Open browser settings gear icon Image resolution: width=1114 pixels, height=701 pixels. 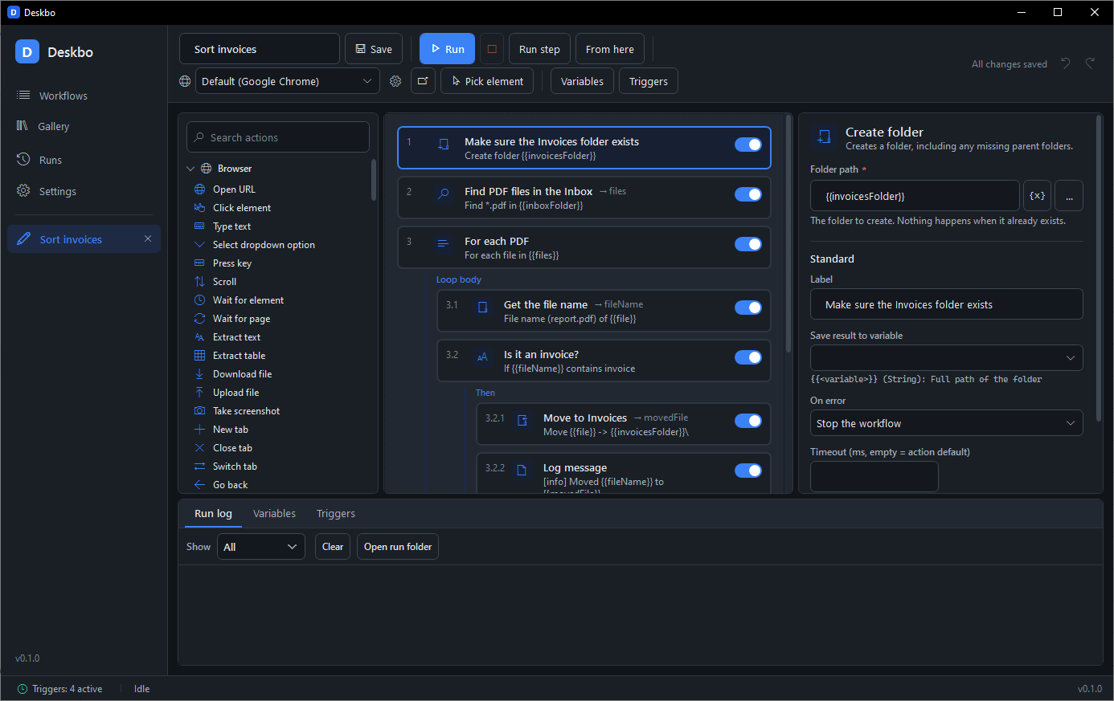pyautogui.click(x=395, y=81)
